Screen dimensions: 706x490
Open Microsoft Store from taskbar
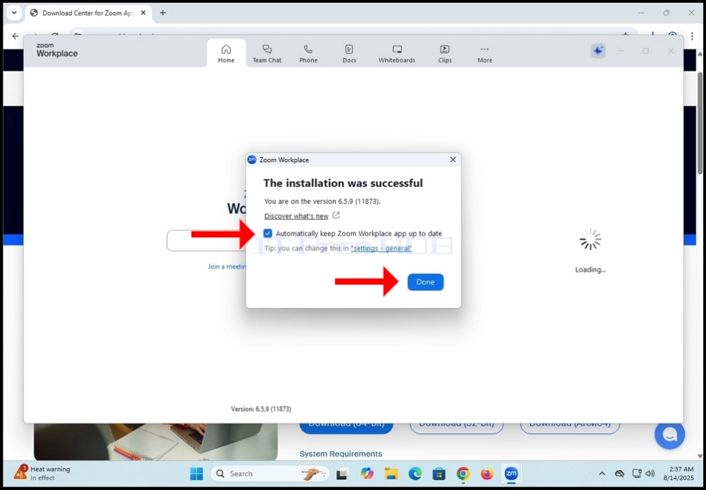(439, 474)
